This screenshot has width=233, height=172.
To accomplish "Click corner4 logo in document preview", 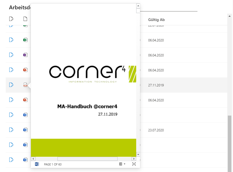I will click(x=92, y=74).
